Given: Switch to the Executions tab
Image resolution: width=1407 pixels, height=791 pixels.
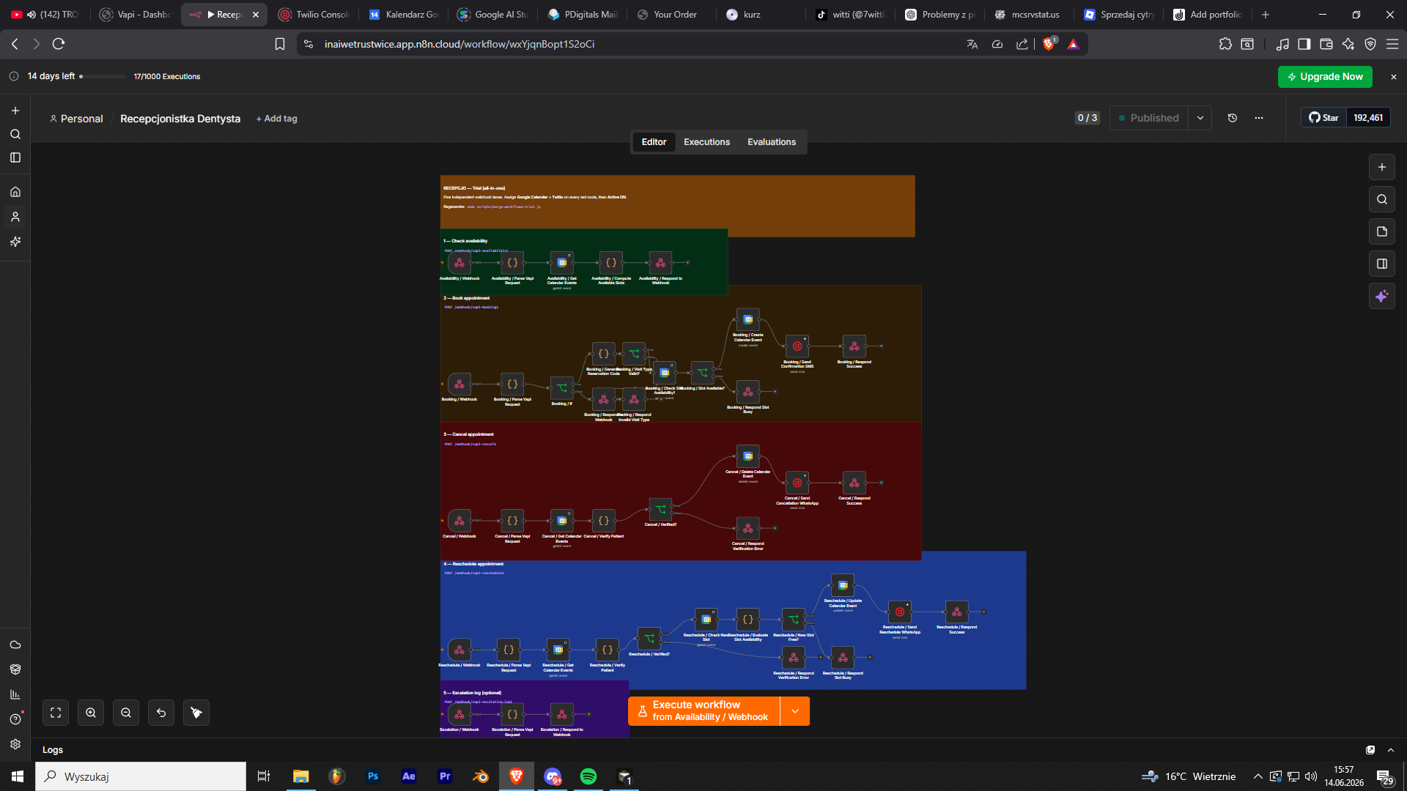Looking at the screenshot, I should [706, 142].
